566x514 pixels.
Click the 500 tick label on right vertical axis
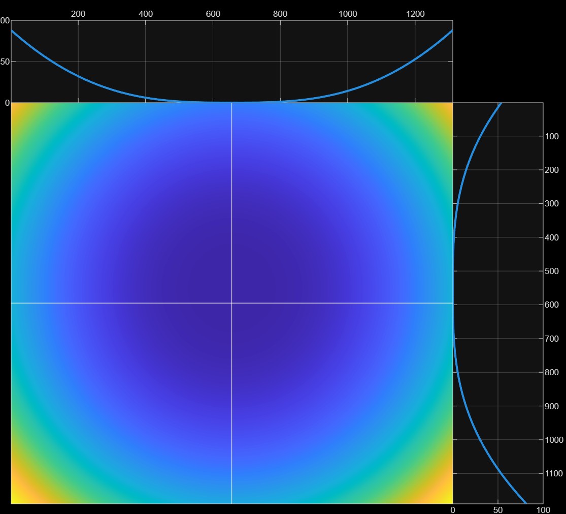552,271
